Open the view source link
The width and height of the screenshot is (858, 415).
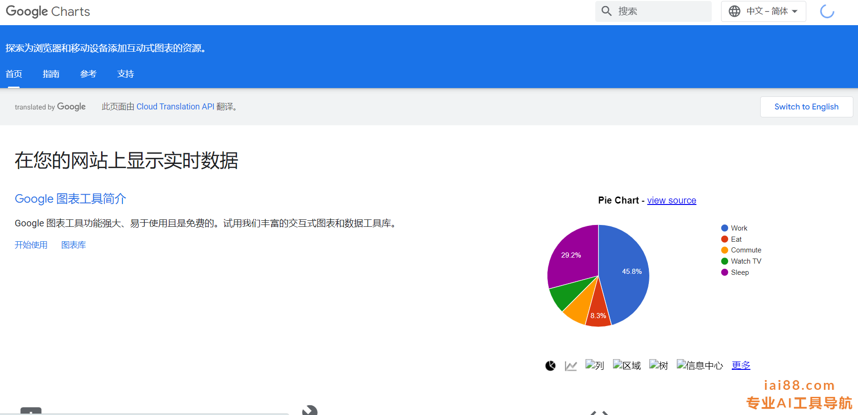pyautogui.click(x=672, y=200)
